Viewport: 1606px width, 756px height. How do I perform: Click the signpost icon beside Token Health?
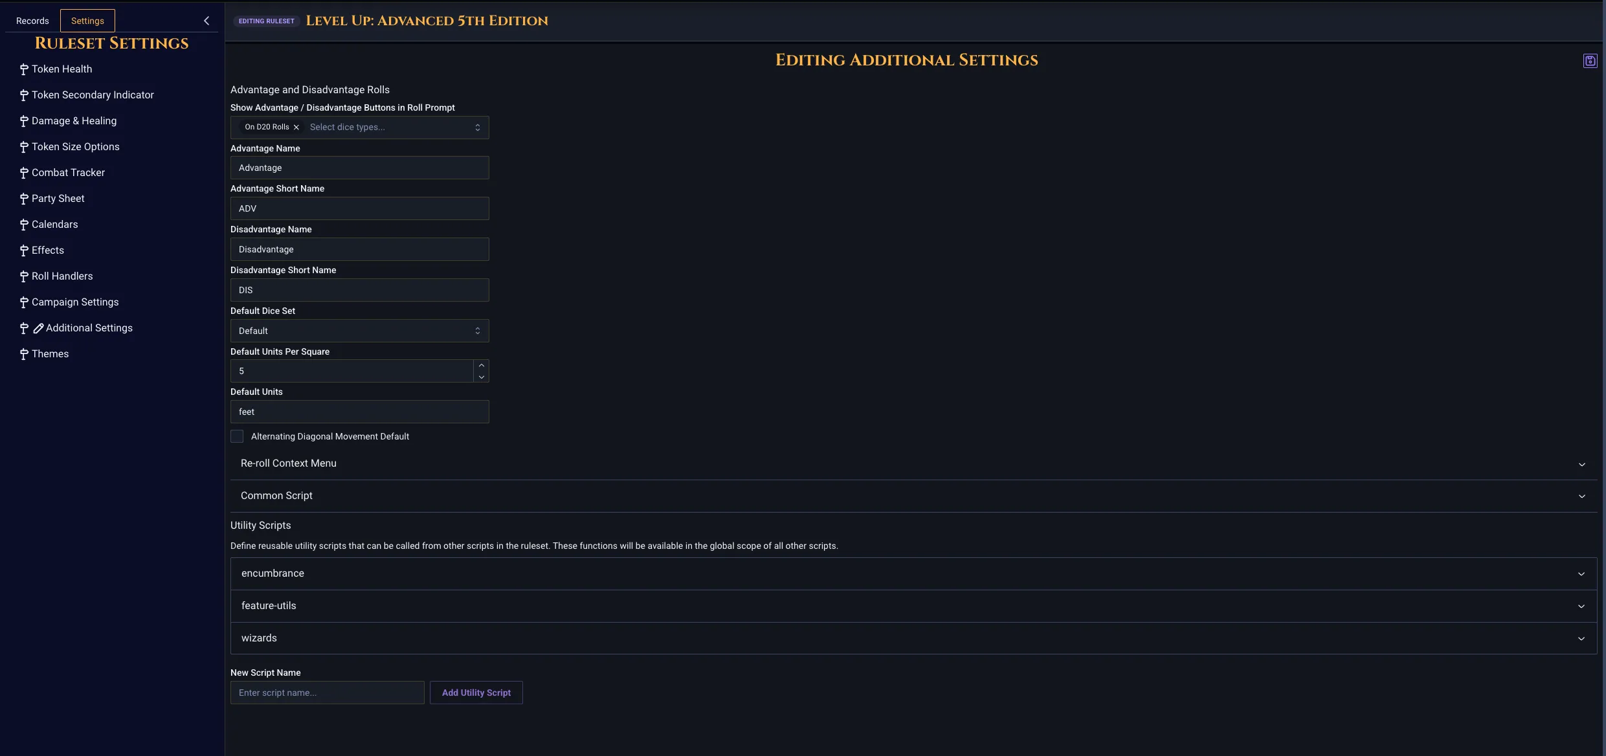click(24, 69)
